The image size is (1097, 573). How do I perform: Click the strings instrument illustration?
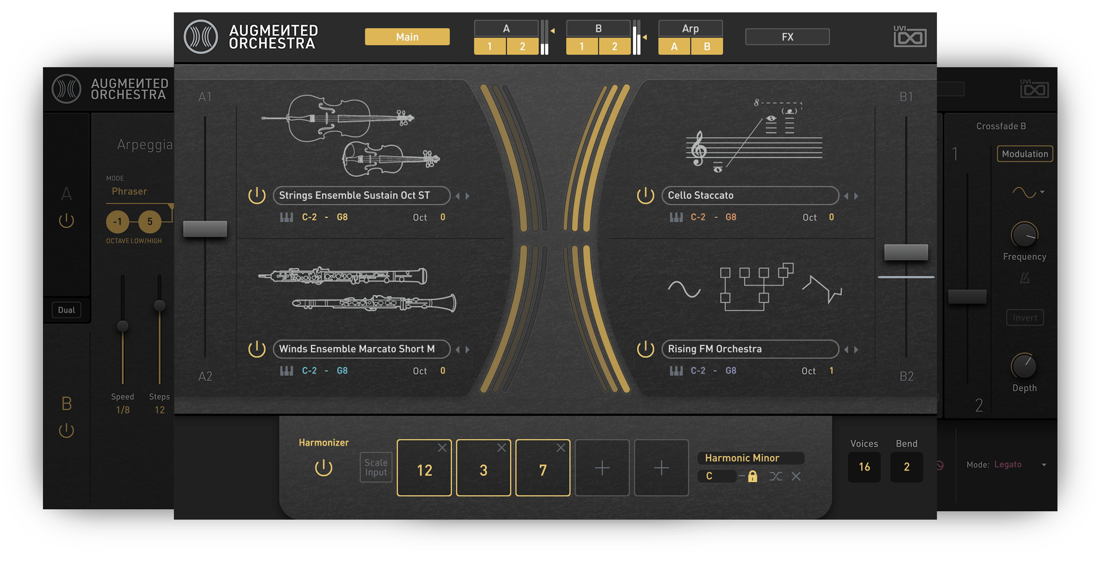pos(351,135)
